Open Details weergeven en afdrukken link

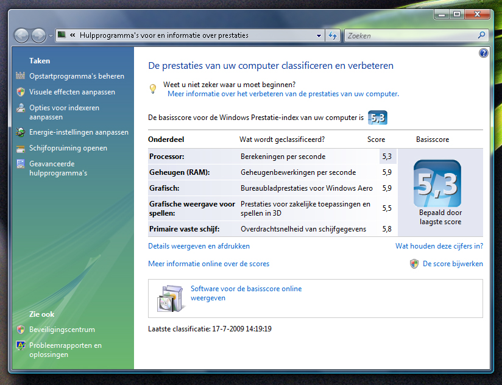[x=199, y=246]
